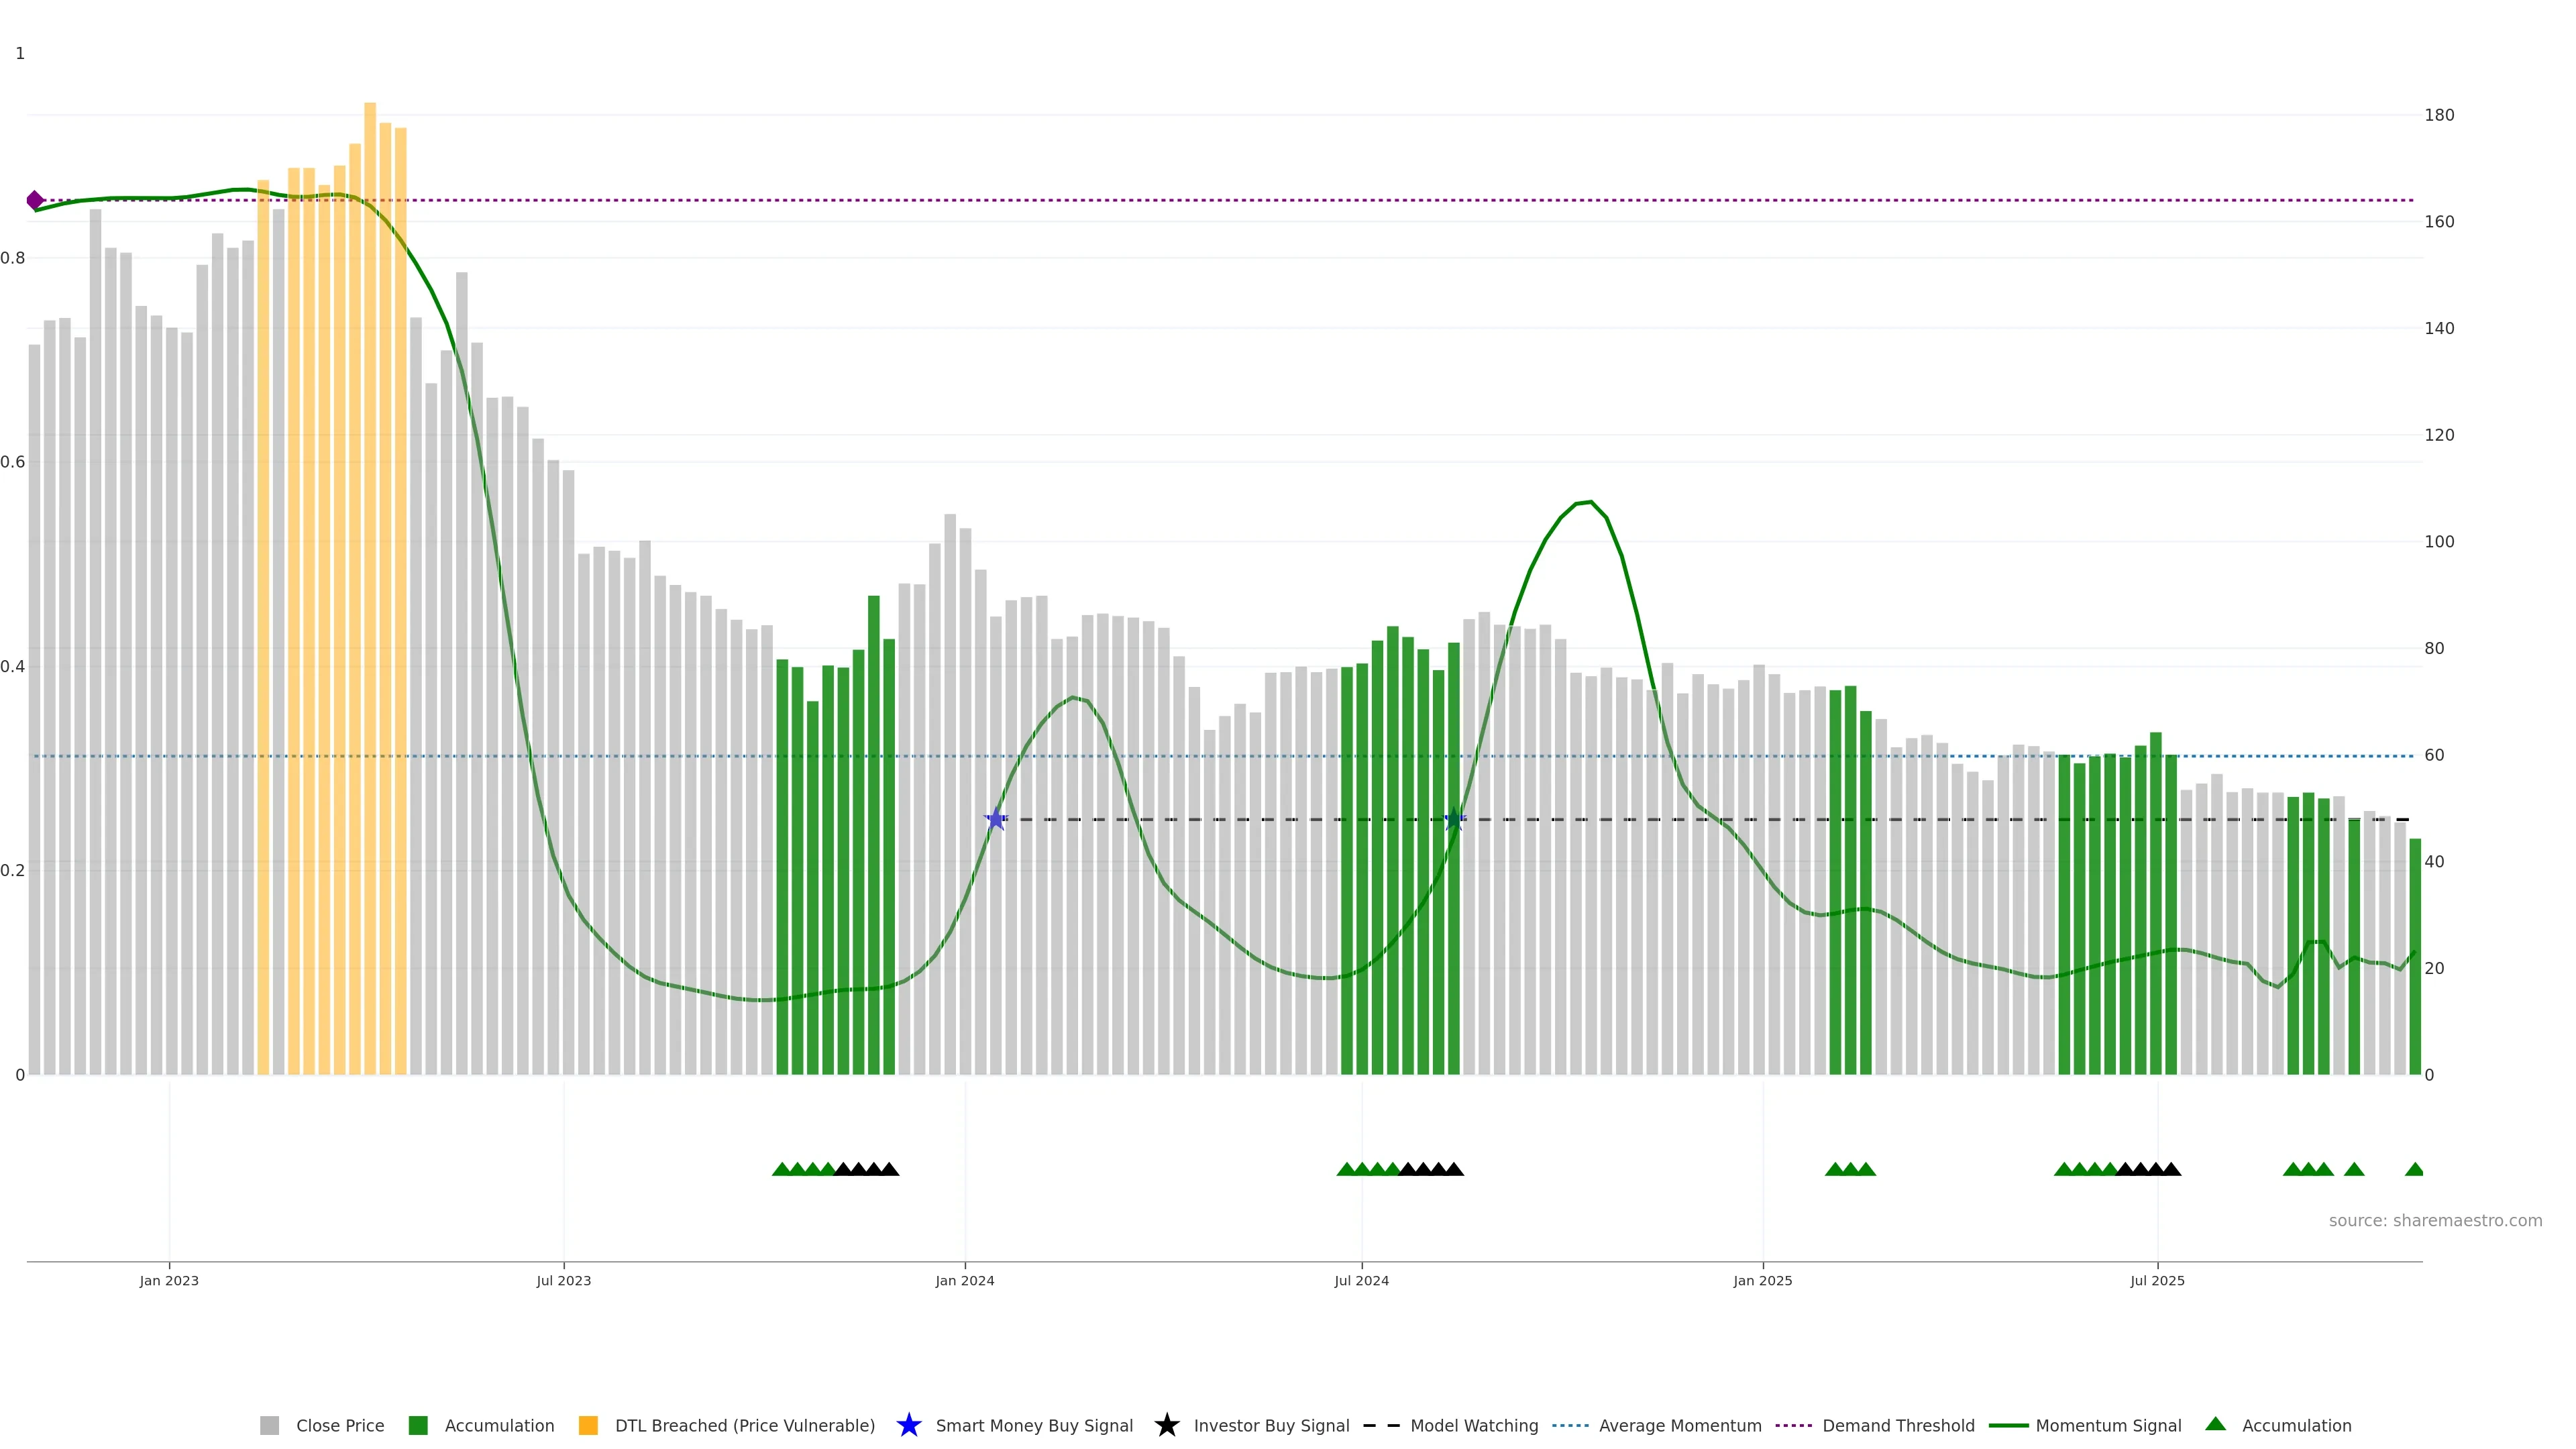Click the last green accumulation triangle at right
The image size is (2576, 1449).
pyautogui.click(x=2414, y=1169)
